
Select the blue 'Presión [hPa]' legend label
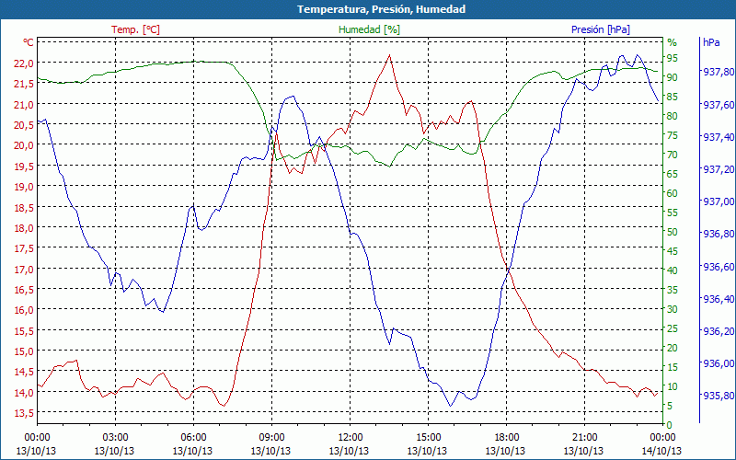pyautogui.click(x=601, y=29)
